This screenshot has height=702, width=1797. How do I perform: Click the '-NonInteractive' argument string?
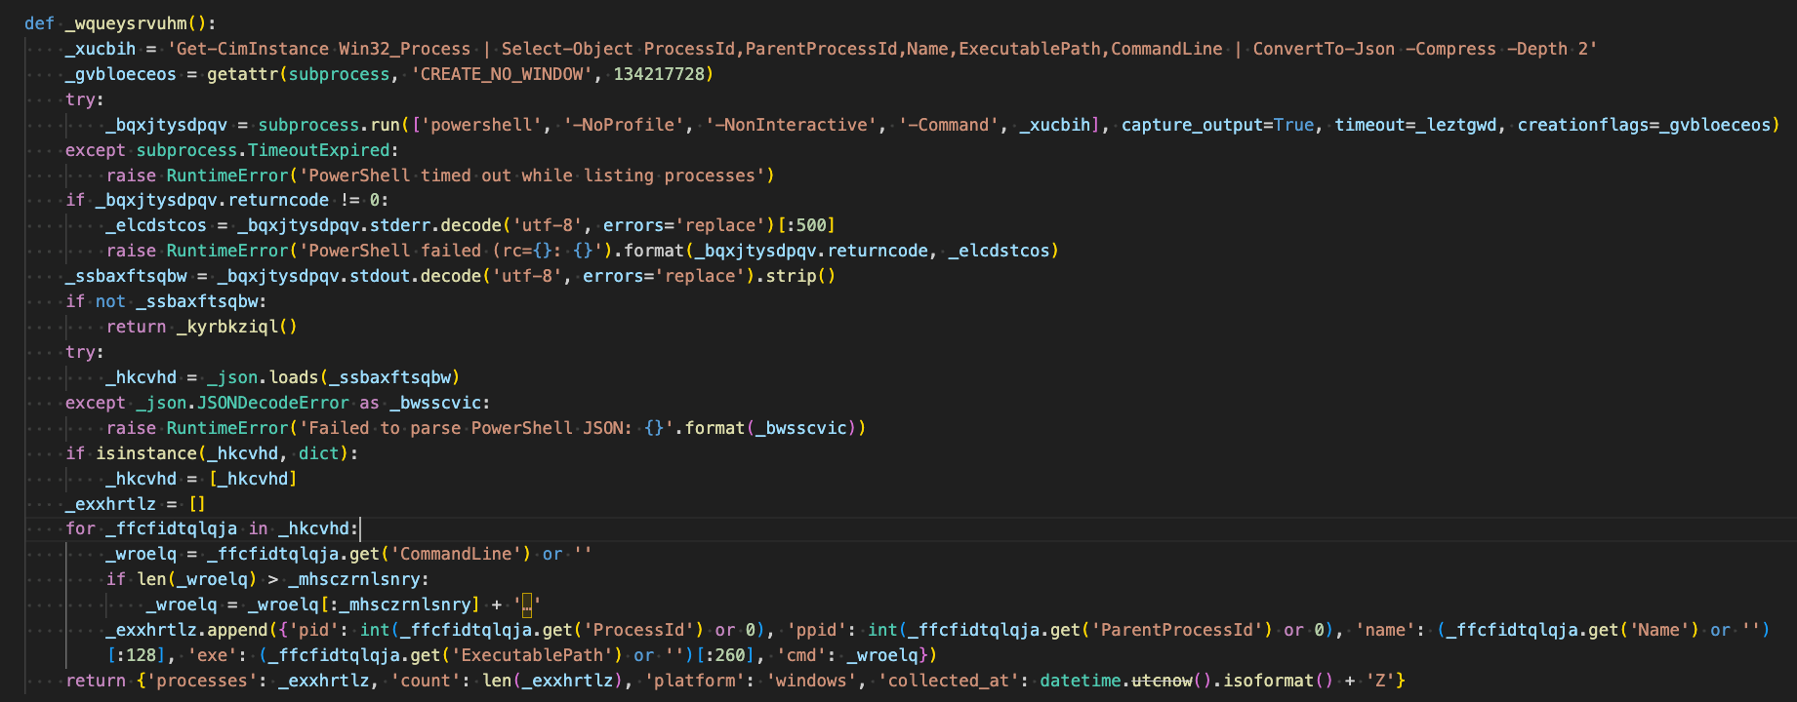tap(793, 125)
